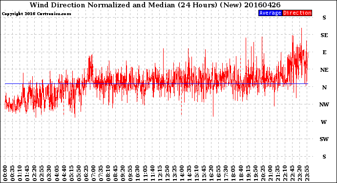Click the E direction axis label
The image size is (337, 183).
point(324,52)
